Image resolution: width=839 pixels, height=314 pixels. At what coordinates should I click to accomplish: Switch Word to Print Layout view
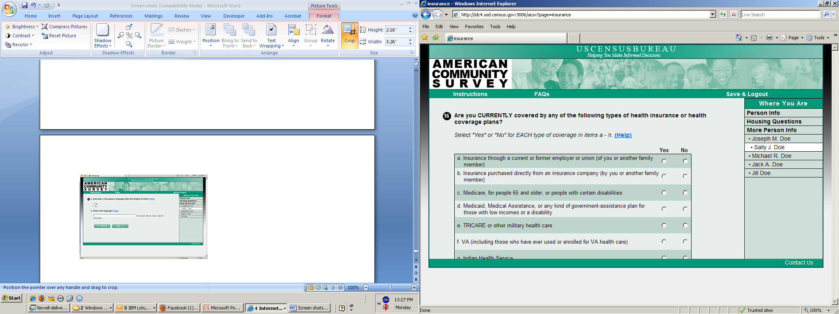311,287
